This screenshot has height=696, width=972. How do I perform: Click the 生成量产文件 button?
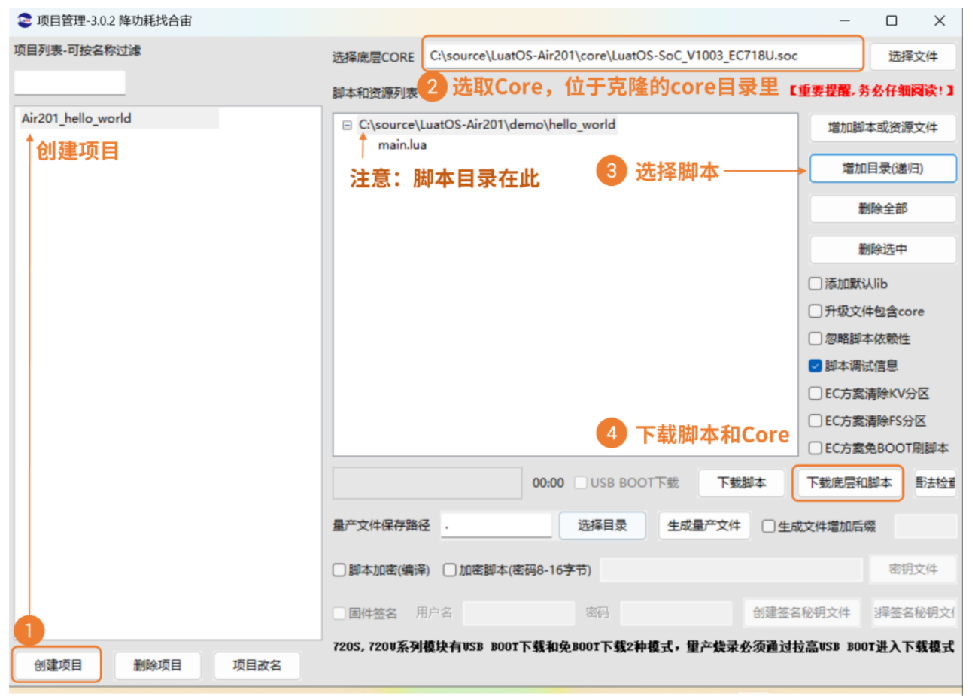[x=704, y=526]
